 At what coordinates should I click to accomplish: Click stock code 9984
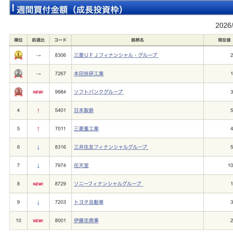(60, 92)
